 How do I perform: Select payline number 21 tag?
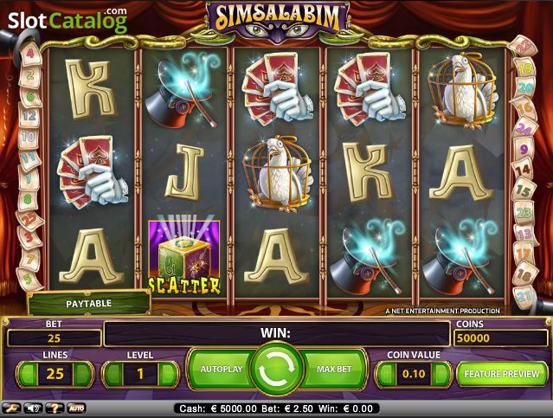pyautogui.click(x=524, y=297)
